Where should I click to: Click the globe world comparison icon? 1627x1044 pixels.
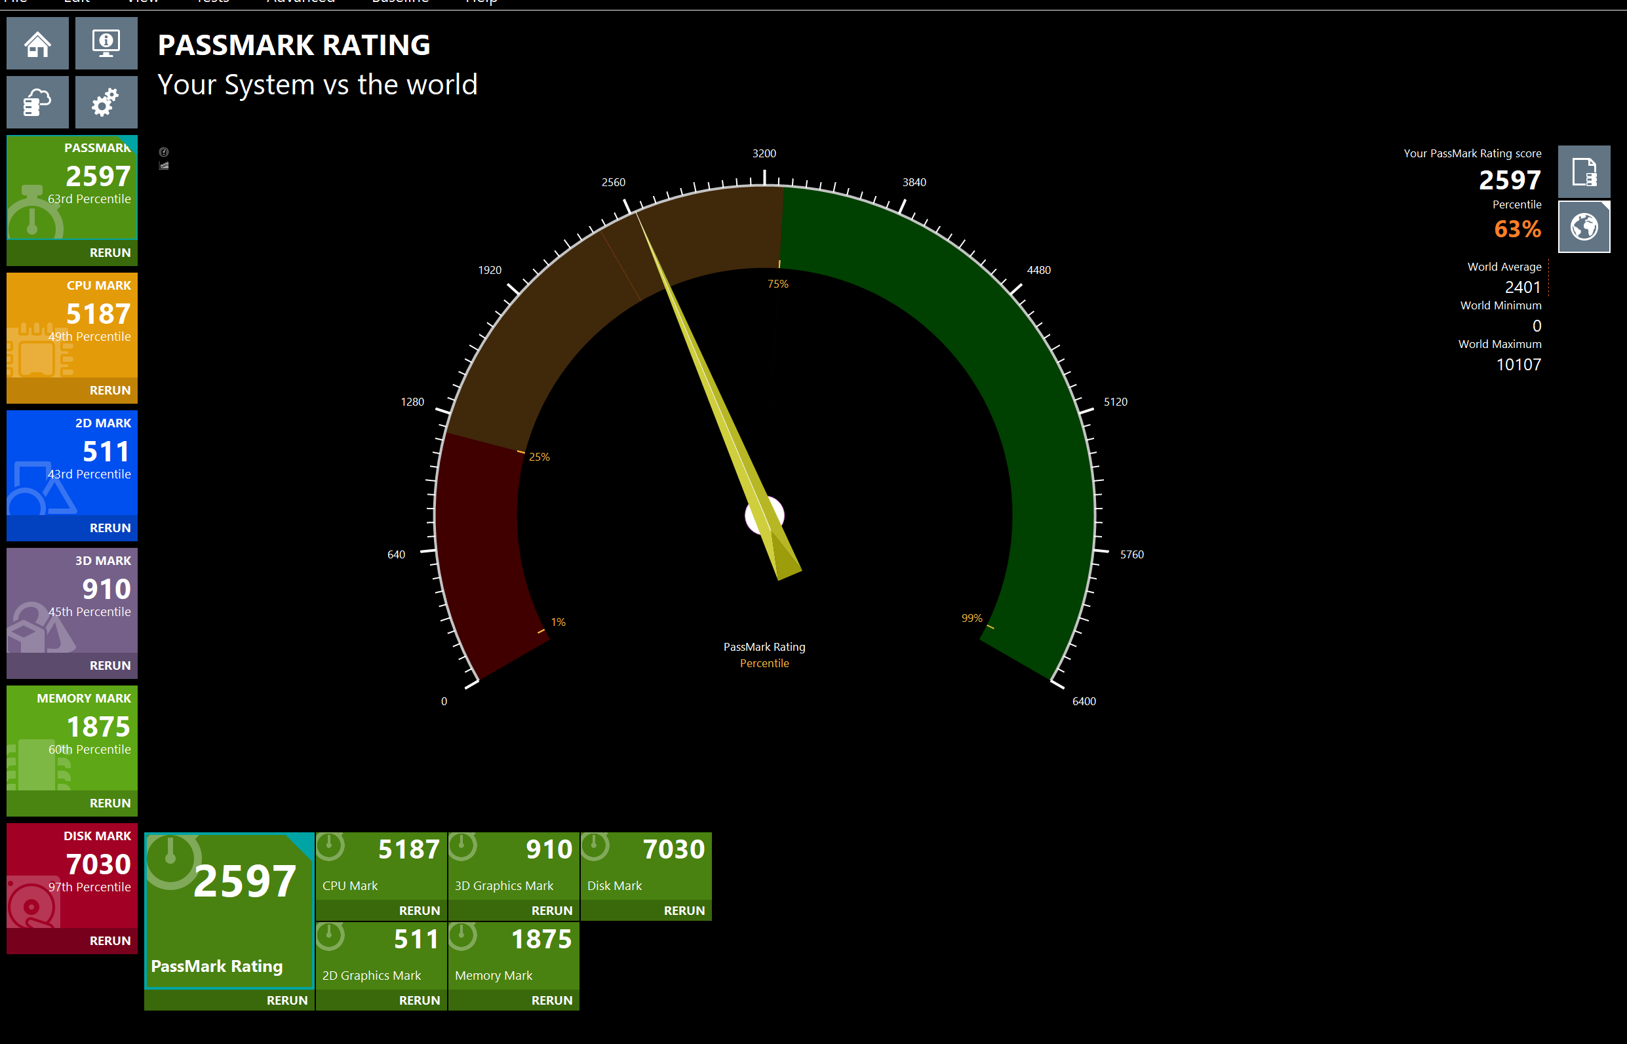[x=1584, y=227]
